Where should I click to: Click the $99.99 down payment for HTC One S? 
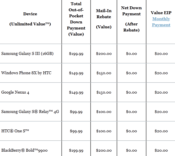point(76,131)
